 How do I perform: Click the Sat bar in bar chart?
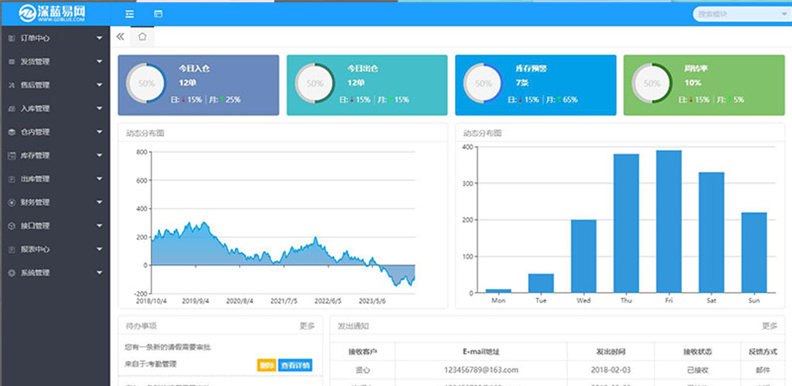point(712,232)
